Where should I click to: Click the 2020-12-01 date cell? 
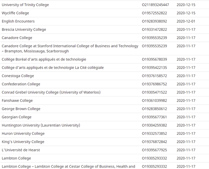point(186,21)
